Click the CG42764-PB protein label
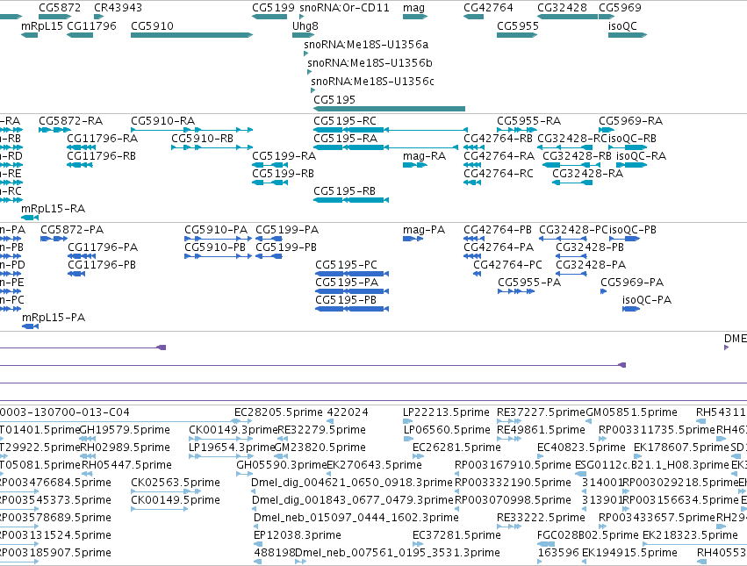This screenshot has width=747, height=566. (x=498, y=230)
